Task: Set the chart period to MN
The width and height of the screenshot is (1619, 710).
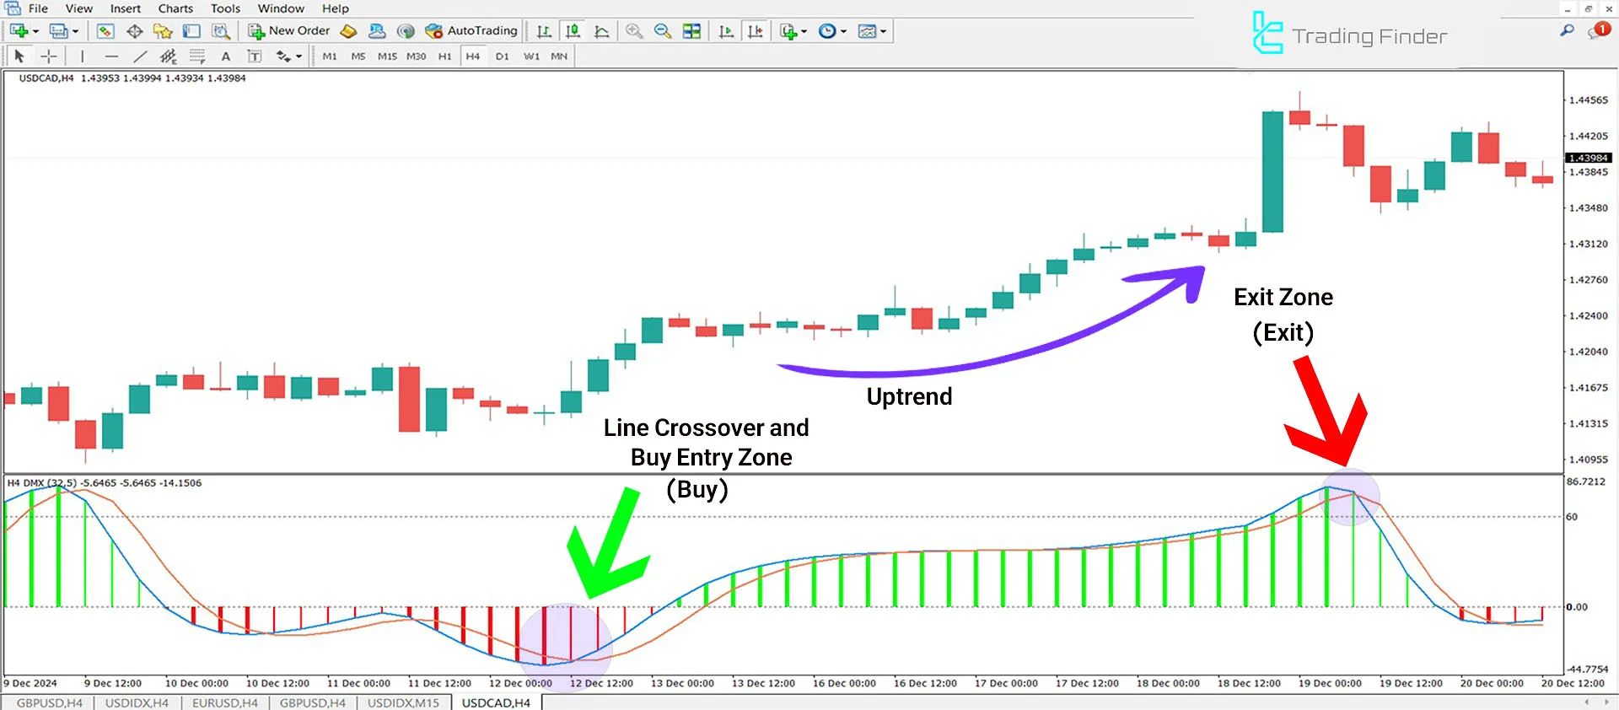Action: pyautogui.click(x=559, y=56)
